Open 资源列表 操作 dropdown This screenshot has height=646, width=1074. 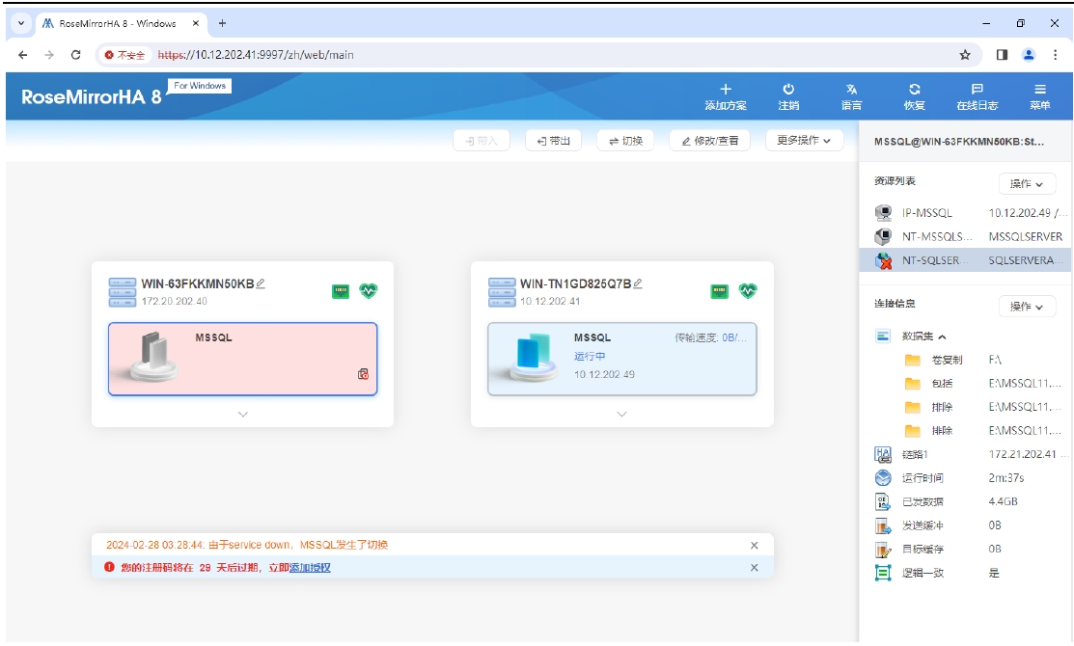click(1027, 183)
